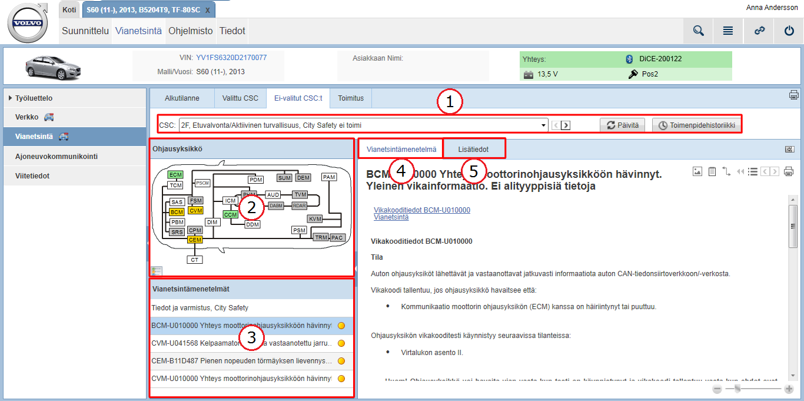Open the clipboard notes icon
This screenshot has width=804, height=401.
coord(712,171)
